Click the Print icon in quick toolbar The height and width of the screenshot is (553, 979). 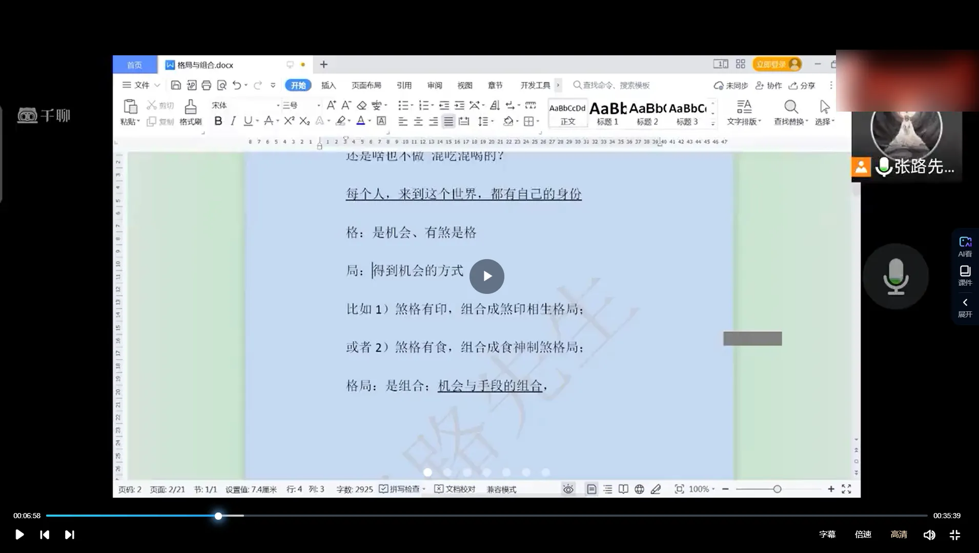206,85
